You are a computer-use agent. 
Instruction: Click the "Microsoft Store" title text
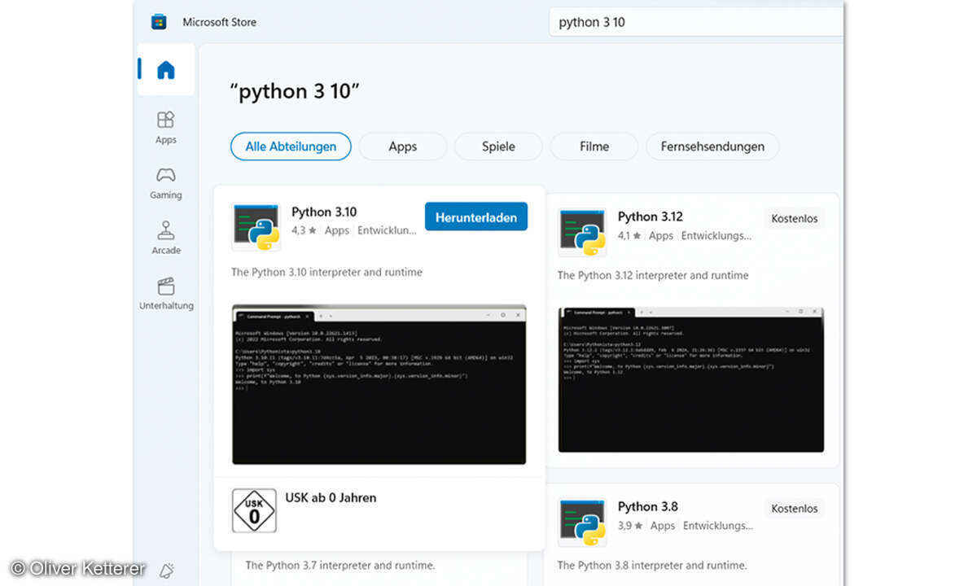pyautogui.click(x=219, y=22)
